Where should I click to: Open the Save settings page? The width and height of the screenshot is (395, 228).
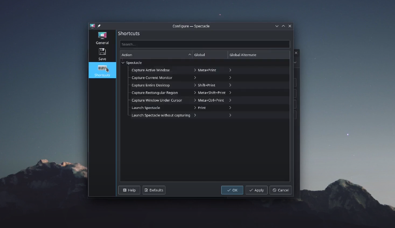tap(102, 54)
